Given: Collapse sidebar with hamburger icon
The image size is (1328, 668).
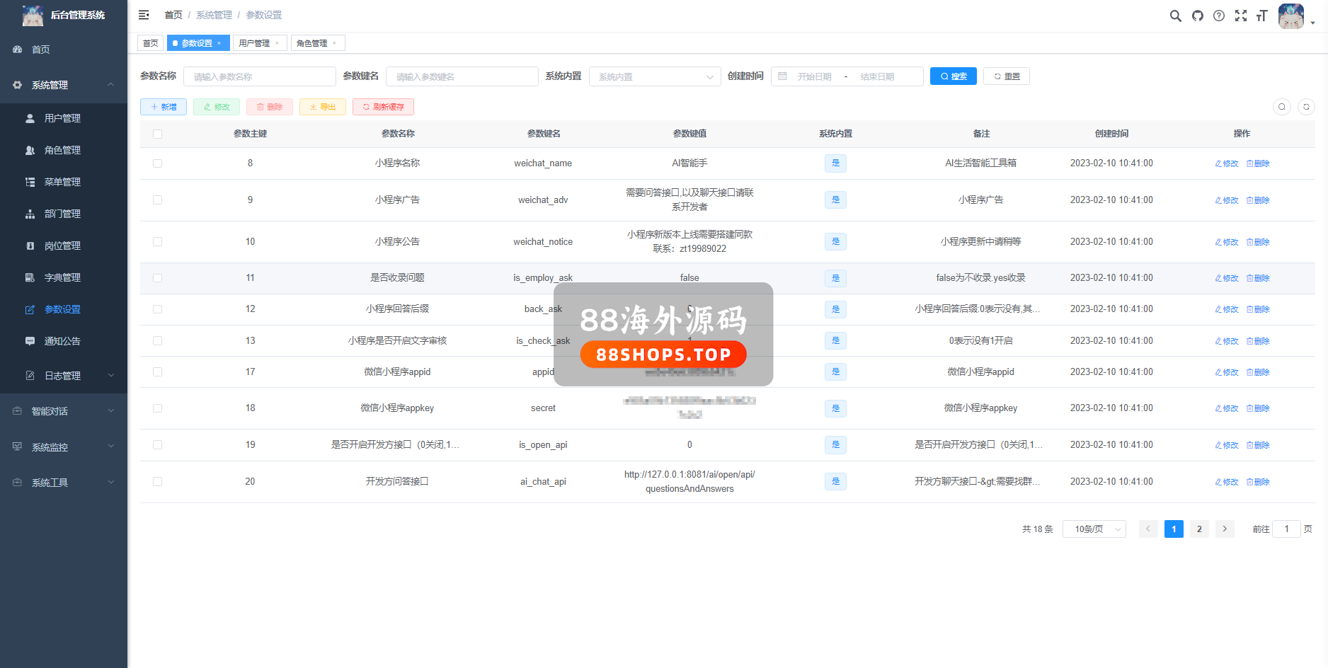Looking at the screenshot, I should pos(144,15).
